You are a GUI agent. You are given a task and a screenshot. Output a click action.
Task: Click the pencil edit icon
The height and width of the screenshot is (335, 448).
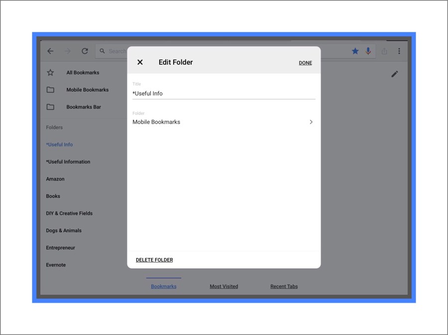(x=394, y=74)
